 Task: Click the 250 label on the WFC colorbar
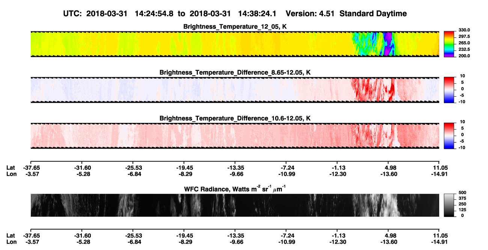pyautogui.click(x=463, y=205)
